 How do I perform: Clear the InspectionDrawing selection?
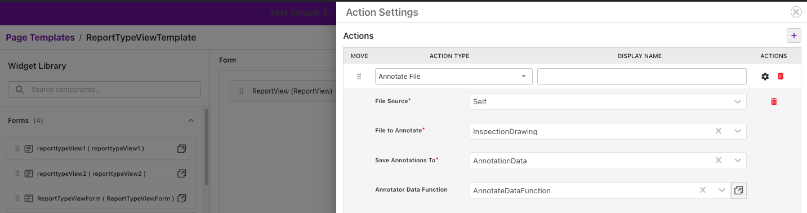pyautogui.click(x=718, y=131)
